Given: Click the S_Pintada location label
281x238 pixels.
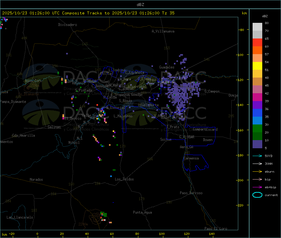Looking at the screenshot, I should [83, 90].
